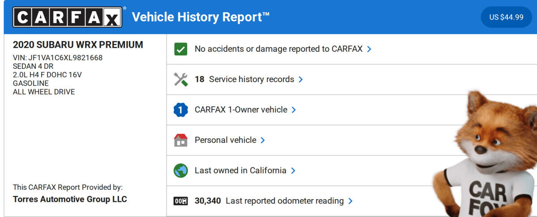Expand the Personal vehicle chevron
537x217 pixels.
[x=263, y=140]
